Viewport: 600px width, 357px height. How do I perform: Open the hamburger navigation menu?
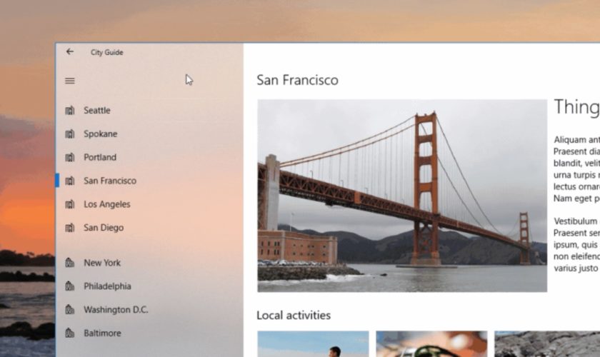(x=70, y=81)
